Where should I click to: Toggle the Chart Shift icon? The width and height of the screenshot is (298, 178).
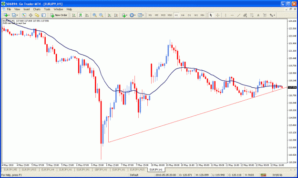tap(116, 15)
